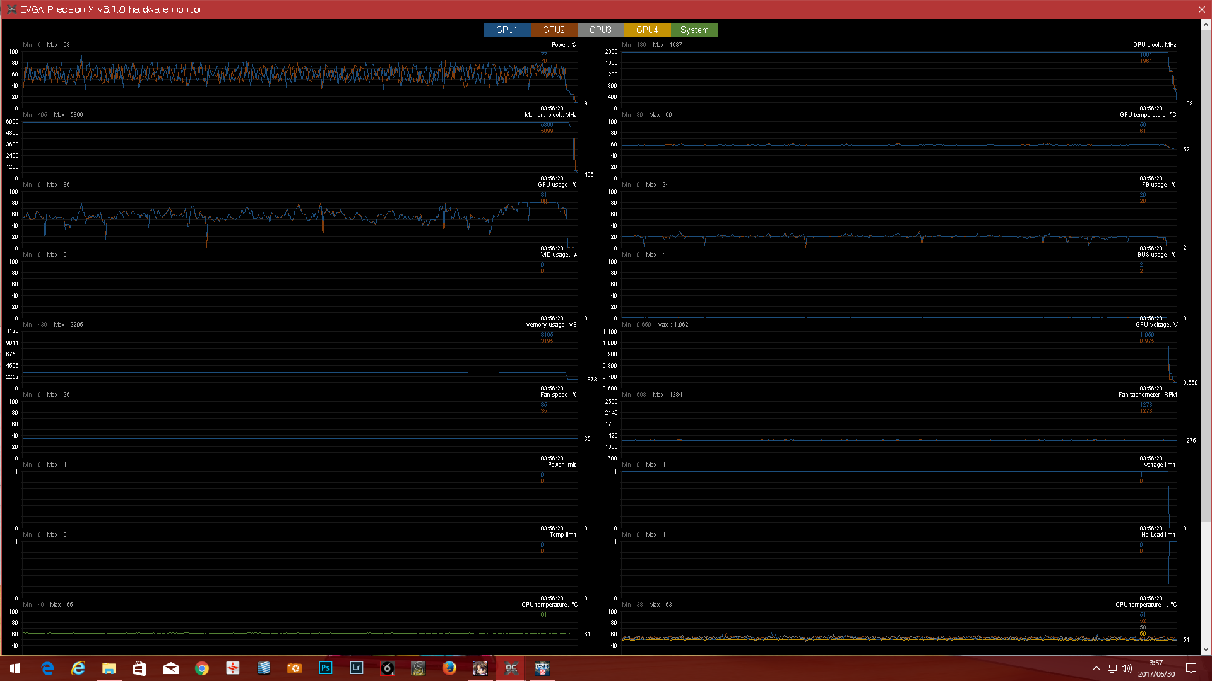This screenshot has width=1212, height=681.
Task: Launch Internet Explorer from taskbar
Action: [x=78, y=668]
